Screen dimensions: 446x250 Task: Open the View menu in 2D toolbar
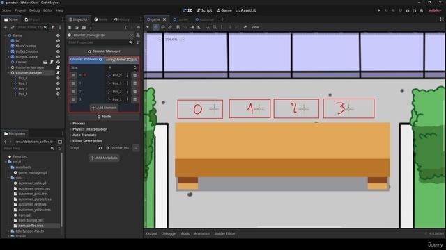tap(255, 27)
